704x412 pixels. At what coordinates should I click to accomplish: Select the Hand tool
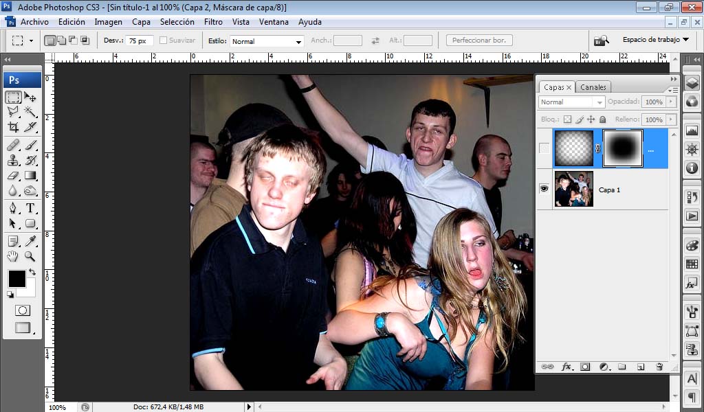coord(14,256)
